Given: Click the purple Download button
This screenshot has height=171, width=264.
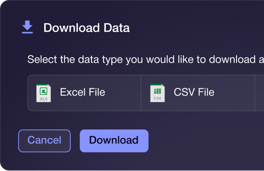Looking at the screenshot, I should pyautogui.click(x=114, y=141).
